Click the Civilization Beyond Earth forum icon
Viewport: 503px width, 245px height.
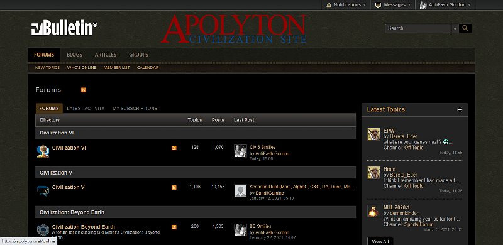43,231
